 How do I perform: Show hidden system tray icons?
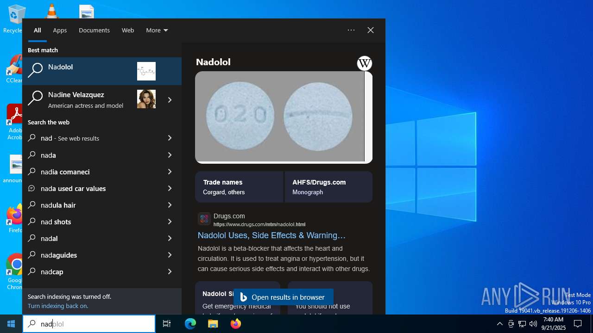pyautogui.click(x=499, y=324)
